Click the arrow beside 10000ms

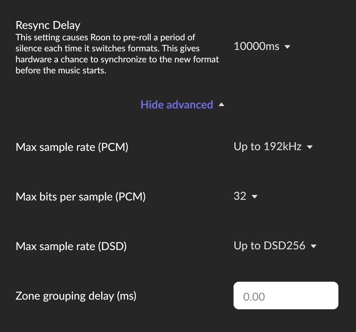coord(287,47)
